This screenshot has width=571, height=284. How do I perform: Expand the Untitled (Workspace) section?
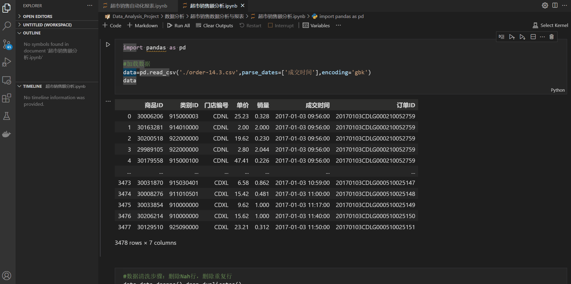(47, 25)
